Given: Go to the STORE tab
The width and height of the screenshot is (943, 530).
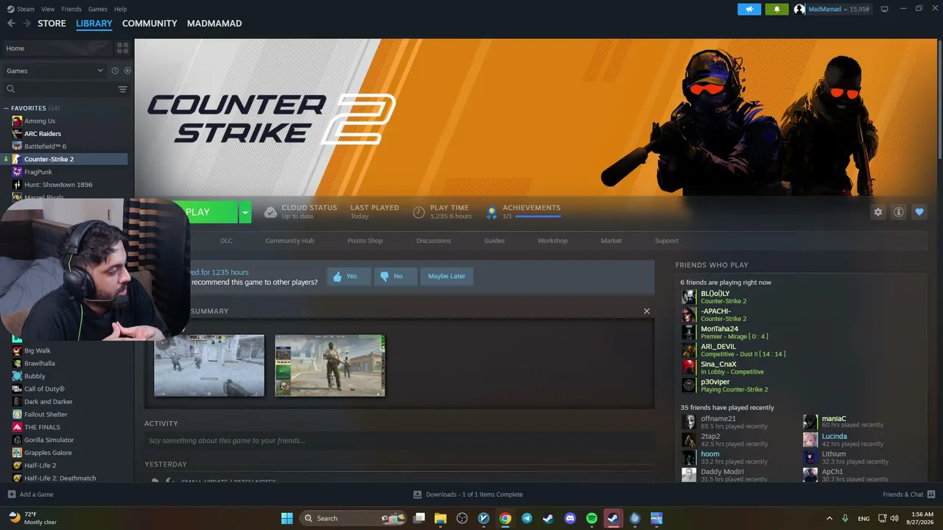Looking at the screenshot, I should pyautogui.click(x=52, y=24).
